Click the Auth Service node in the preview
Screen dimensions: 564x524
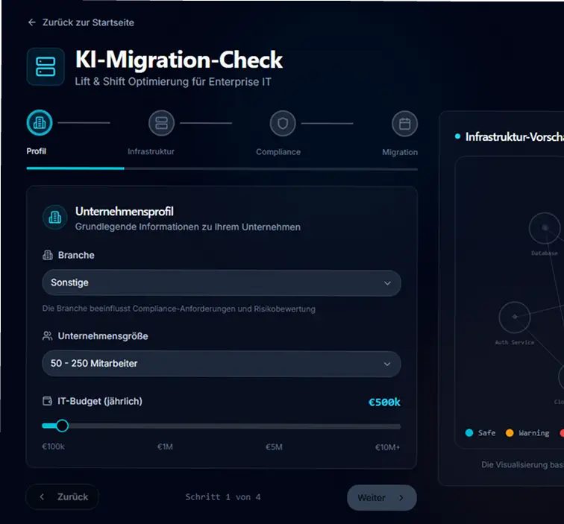point(514,317)
